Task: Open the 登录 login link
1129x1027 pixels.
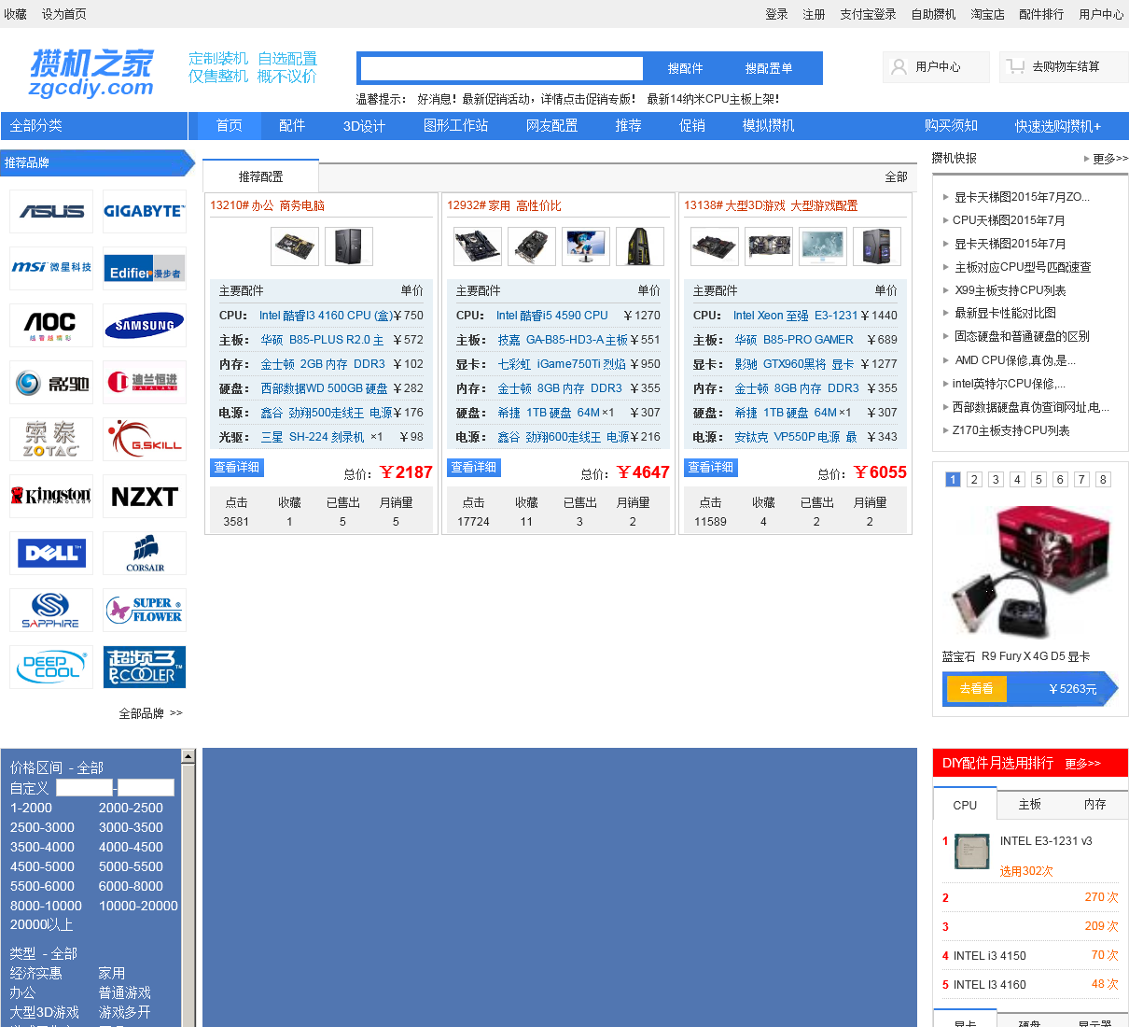Action: click(776, 14)
